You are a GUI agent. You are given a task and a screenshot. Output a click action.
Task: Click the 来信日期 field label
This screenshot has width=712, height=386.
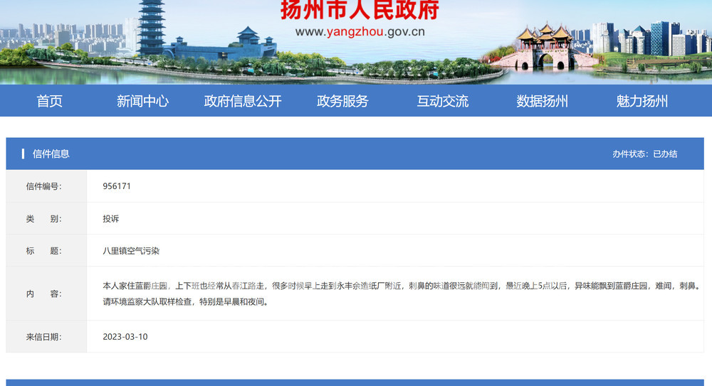tap(43, 336)
